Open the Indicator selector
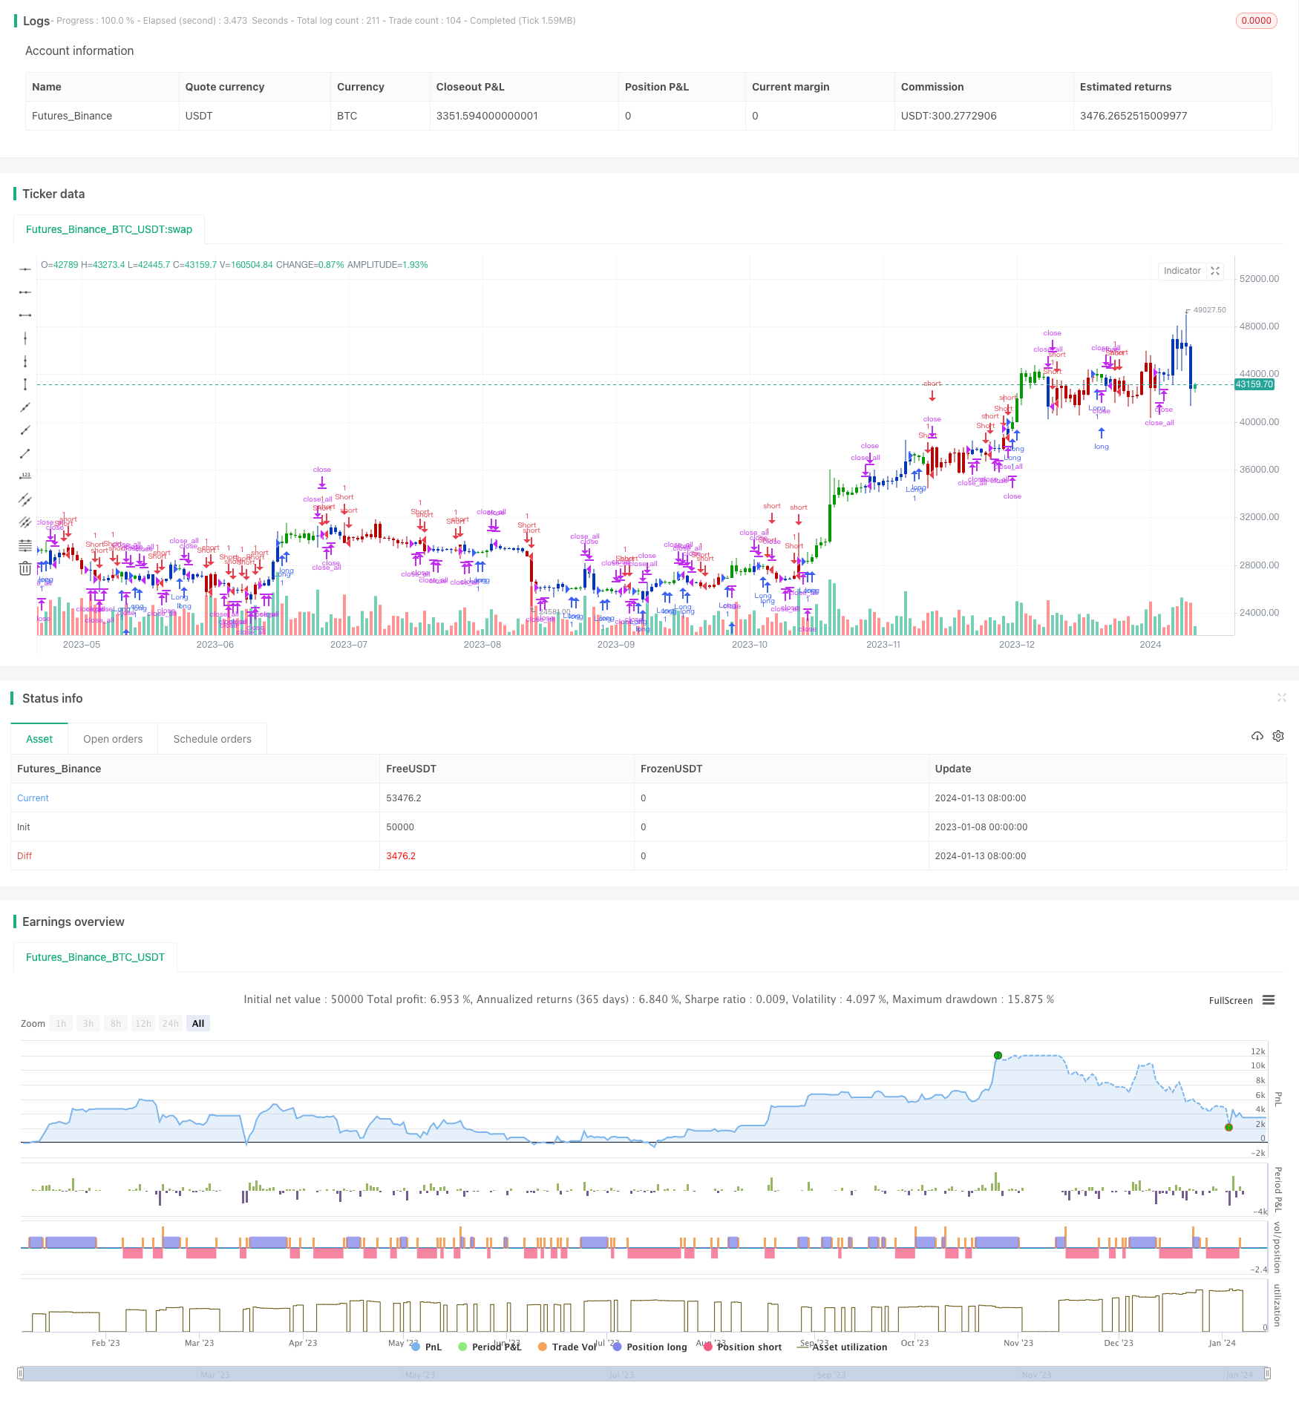Image resolution: width=1299 pixels, height=1403 pixels. click(x=1182, y=271)
